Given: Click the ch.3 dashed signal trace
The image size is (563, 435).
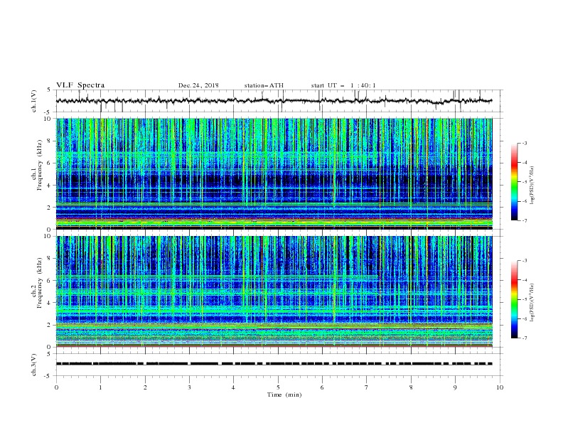Looking at the screenshot, I should [274, 364].
